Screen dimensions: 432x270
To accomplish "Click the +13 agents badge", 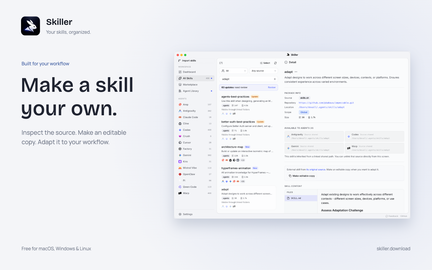I will pos(242,160).
